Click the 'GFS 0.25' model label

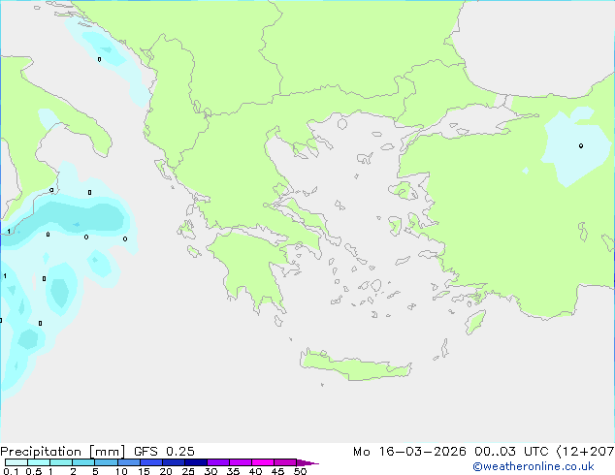(x=164, y=452)
